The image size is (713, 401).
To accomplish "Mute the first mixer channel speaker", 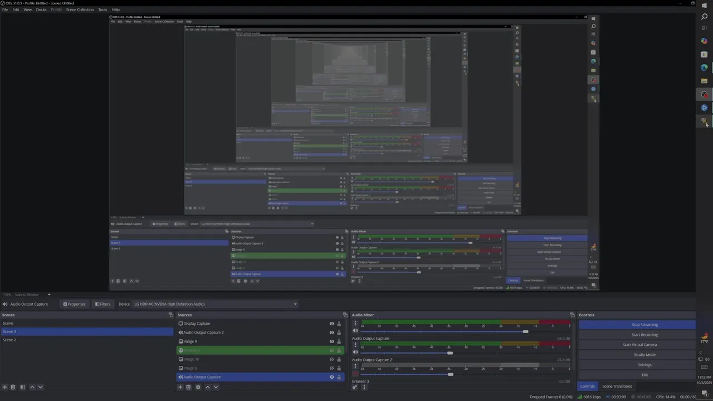I will click(355, 331).
